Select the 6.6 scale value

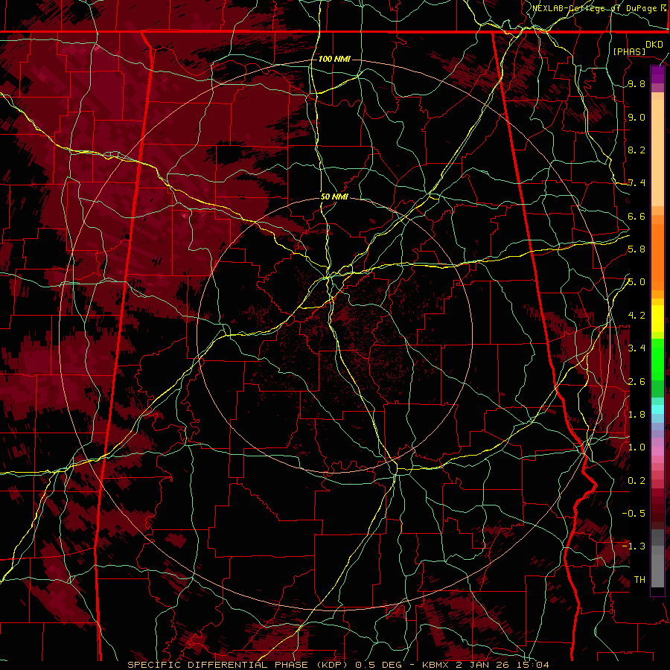636,217
